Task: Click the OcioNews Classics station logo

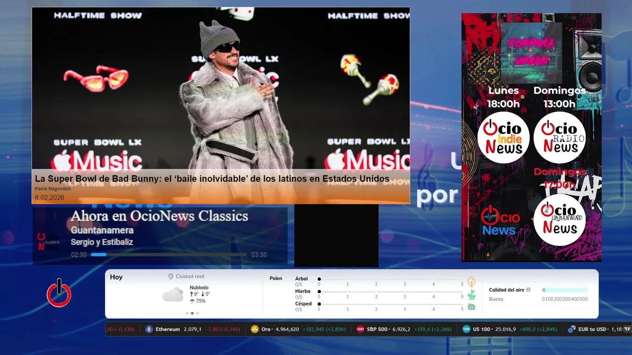Action: click(48, 241)
